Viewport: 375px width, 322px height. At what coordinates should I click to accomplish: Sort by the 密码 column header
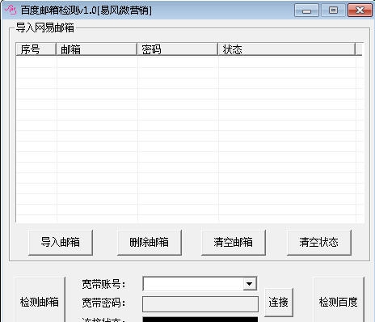[177, 49]
